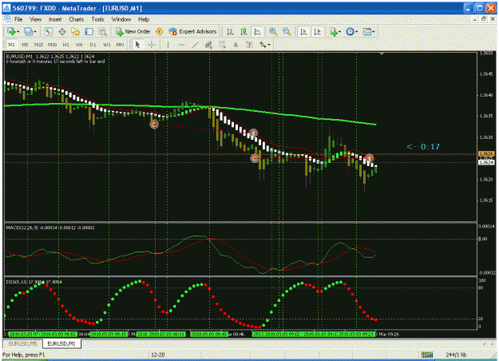Select the Text Label 'T' tool
Viewport: 499px width, 361px height.
(249, 45)
